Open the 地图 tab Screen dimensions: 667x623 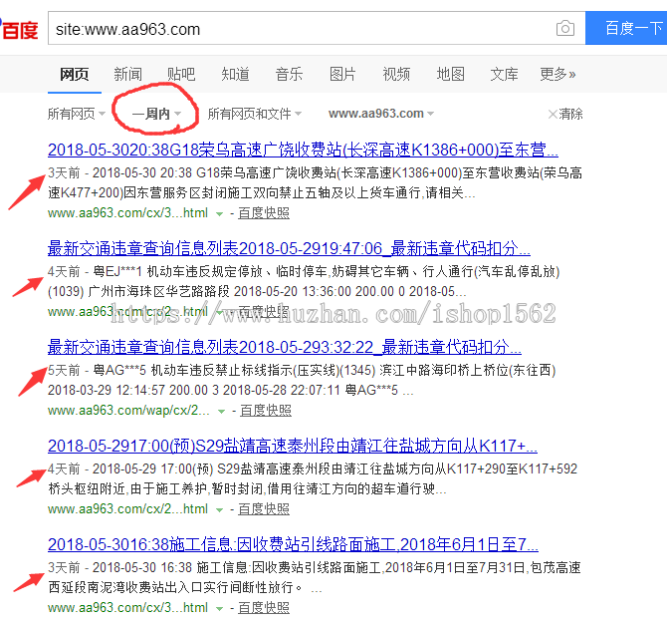[x=451, y=74]
